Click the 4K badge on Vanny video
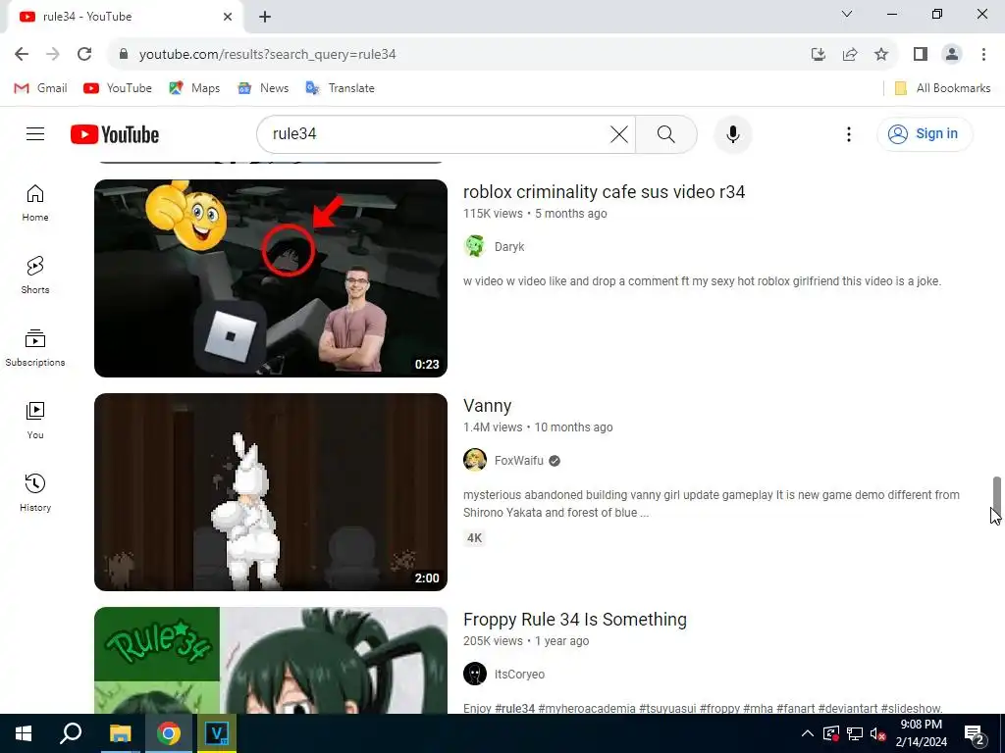The width and height of the screenshot is (1005, 753). 474,538
